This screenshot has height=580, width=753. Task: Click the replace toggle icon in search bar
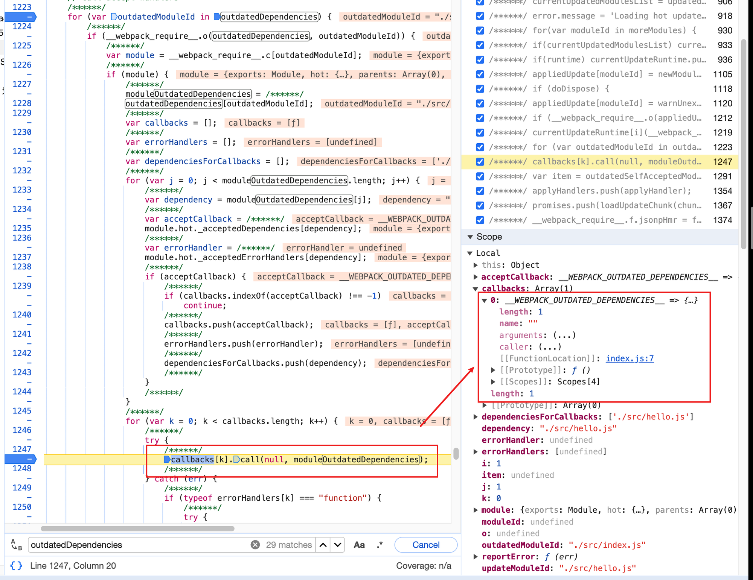coord(16,545)
